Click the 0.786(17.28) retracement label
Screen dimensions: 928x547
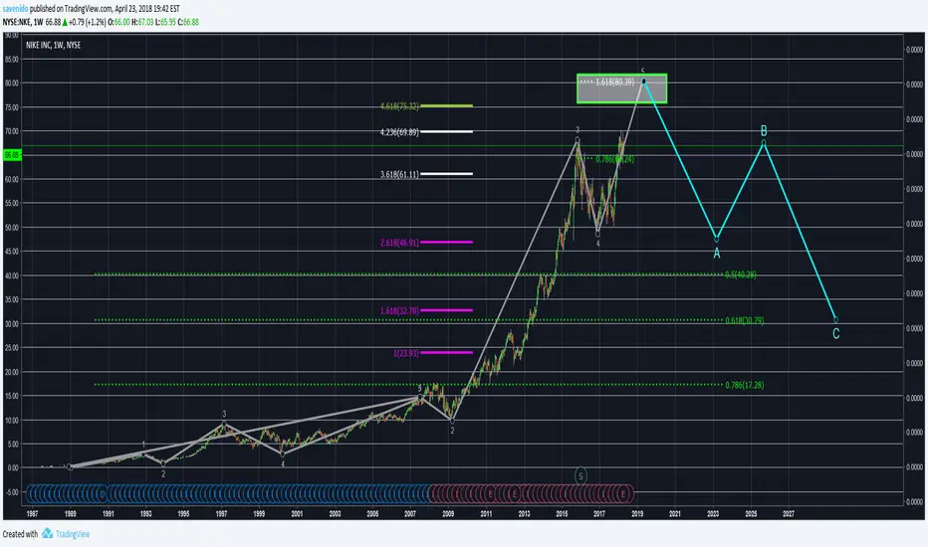point(745,384)
